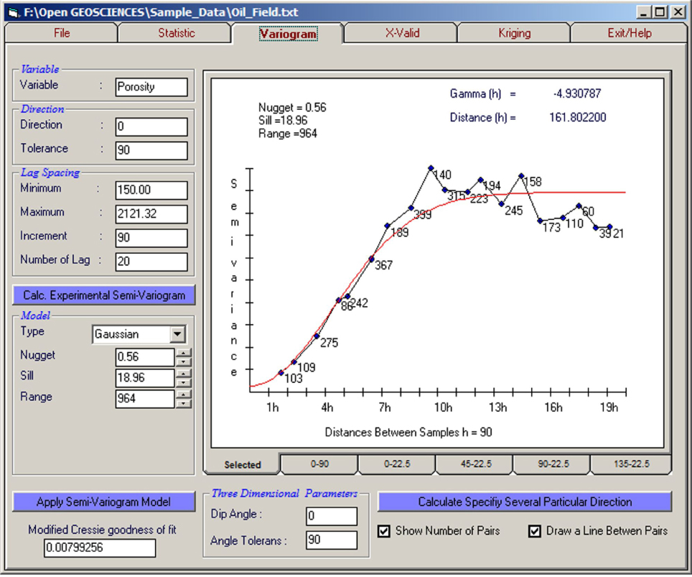Screen dimensions: 692x577
Task: Open the X-Valid tab
Action: tap(401, 33)
